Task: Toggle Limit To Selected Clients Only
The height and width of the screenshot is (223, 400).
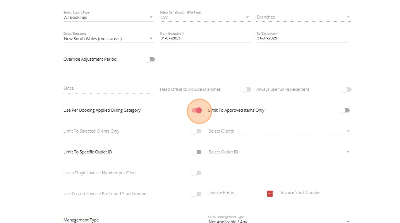Action: coord(196,131)
